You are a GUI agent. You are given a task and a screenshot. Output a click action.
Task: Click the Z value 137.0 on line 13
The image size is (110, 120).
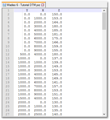tap(57, 58)
